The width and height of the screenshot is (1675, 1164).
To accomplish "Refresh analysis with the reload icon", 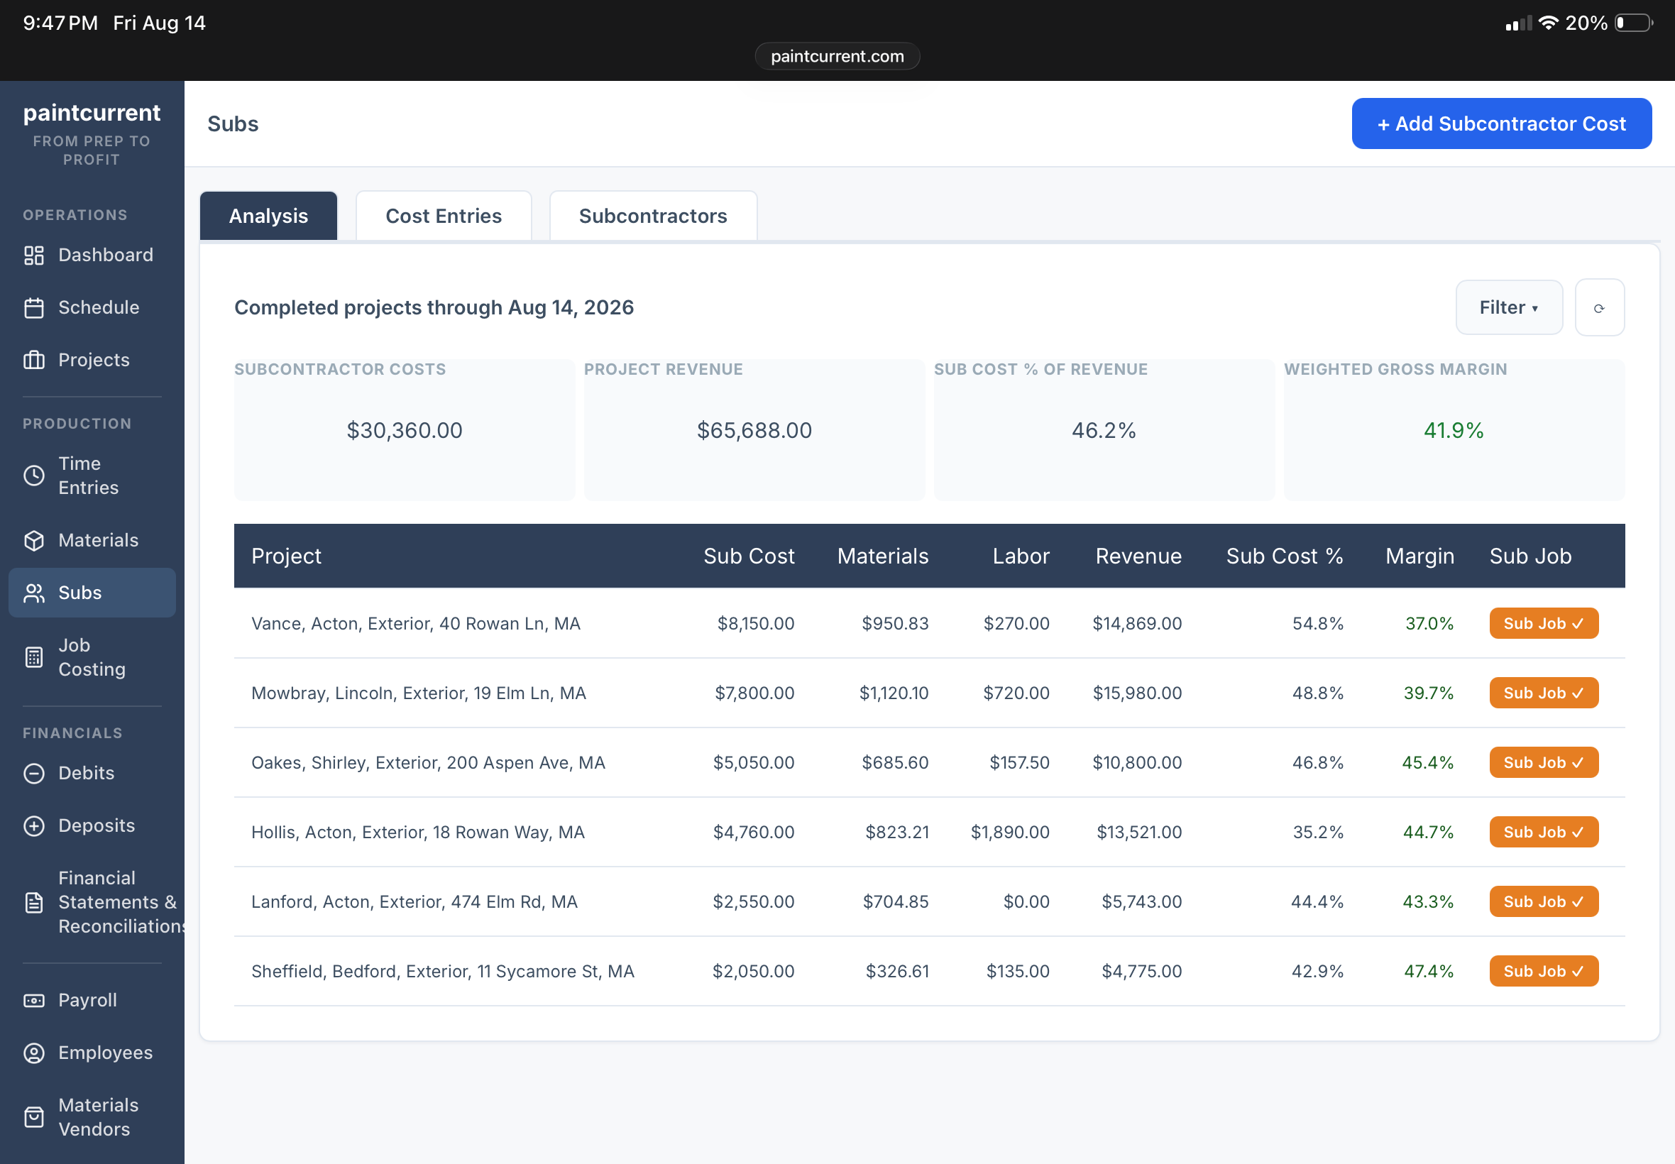I will click(x=1599, y=308).
